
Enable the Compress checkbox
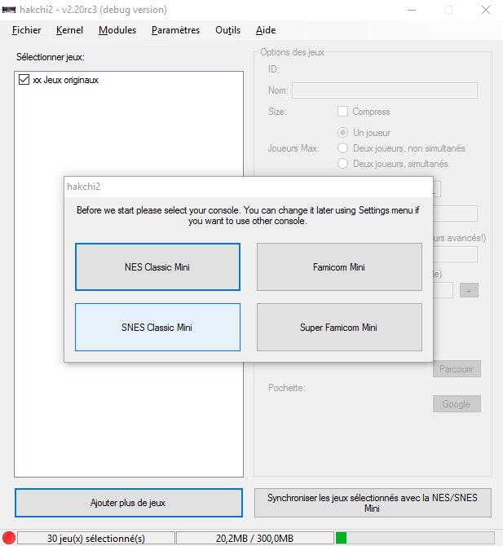coord(343,112)
